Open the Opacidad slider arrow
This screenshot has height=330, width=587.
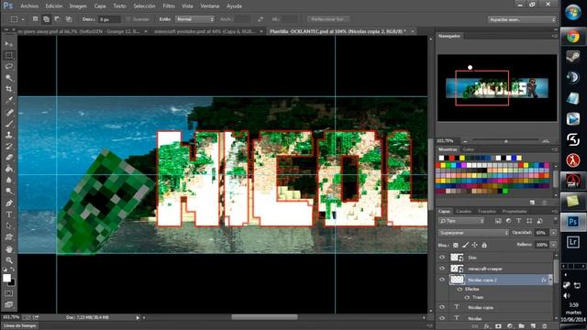tap(553, 233)
